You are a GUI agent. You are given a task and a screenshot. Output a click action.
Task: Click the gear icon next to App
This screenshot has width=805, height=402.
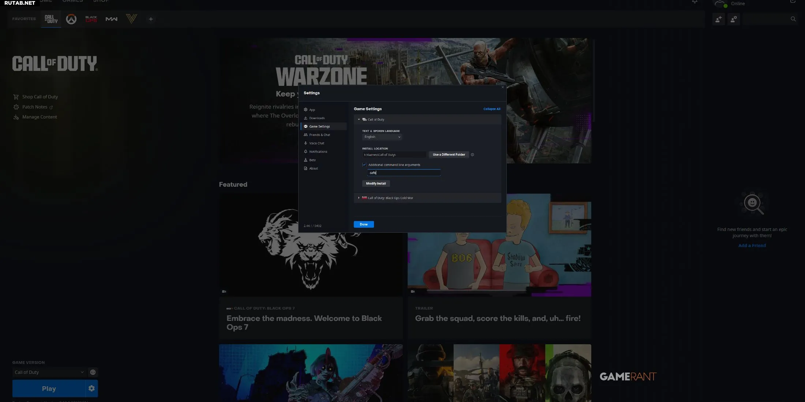click(306, 110)
